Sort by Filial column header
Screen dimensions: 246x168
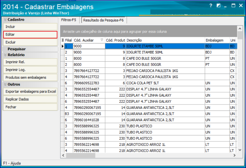click(x=68, y=40)
